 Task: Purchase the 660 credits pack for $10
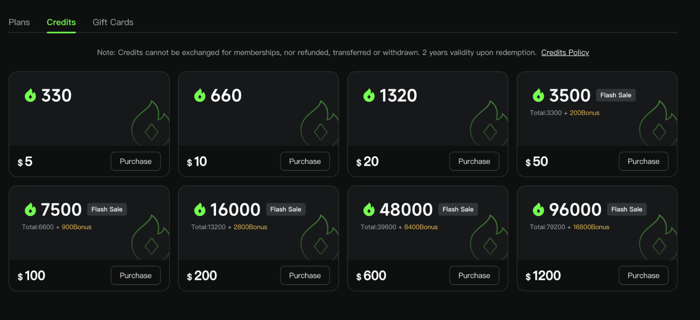click(305, 161)
